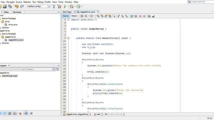Viewport: 214px width, 120px height.
Task: Go to next bookmark icon
Action: point(123,16)
